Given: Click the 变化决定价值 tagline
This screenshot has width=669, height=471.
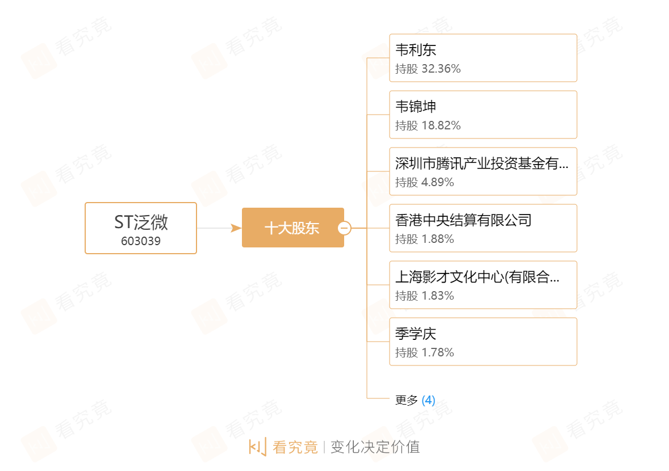Looking at the screenshot, I should tap(375, 447).
